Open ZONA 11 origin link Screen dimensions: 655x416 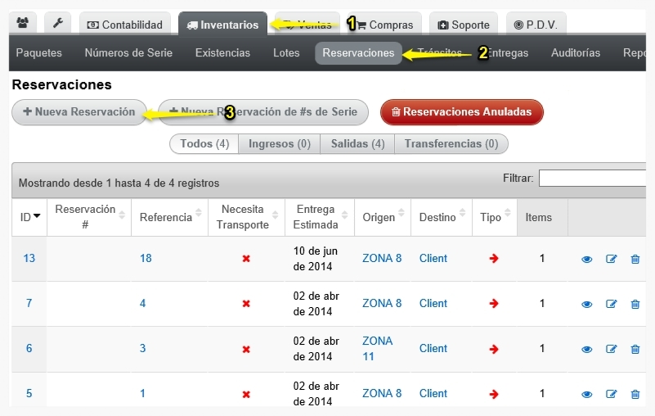pos(378,349)
